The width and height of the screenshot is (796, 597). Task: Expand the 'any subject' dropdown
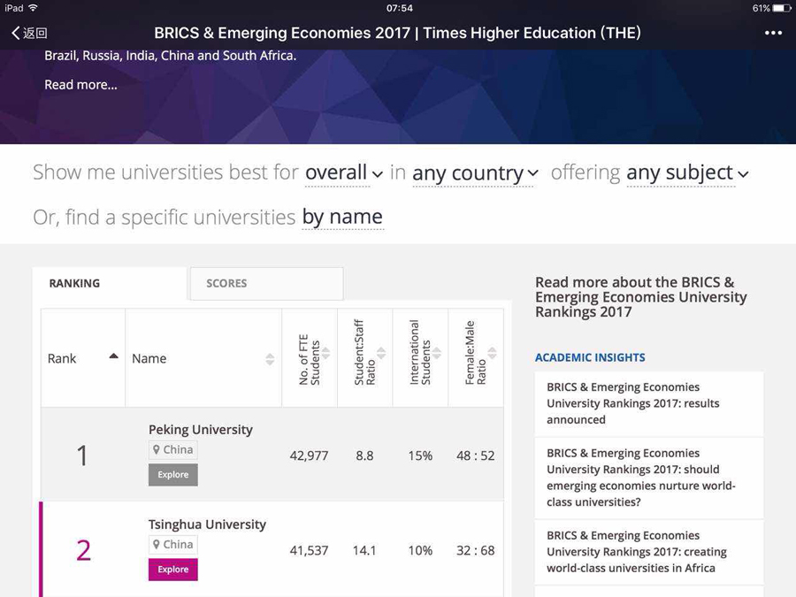click(x=687, y=173)
